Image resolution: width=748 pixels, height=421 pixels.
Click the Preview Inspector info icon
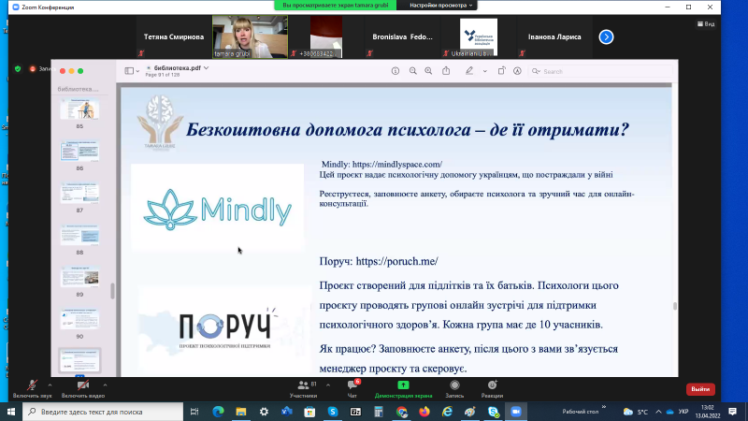pos(396,71)
